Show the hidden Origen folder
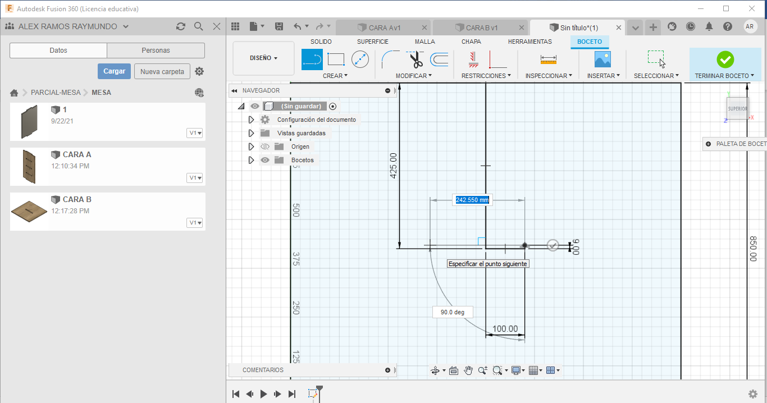The image size is (767, 403). point(265,146)
